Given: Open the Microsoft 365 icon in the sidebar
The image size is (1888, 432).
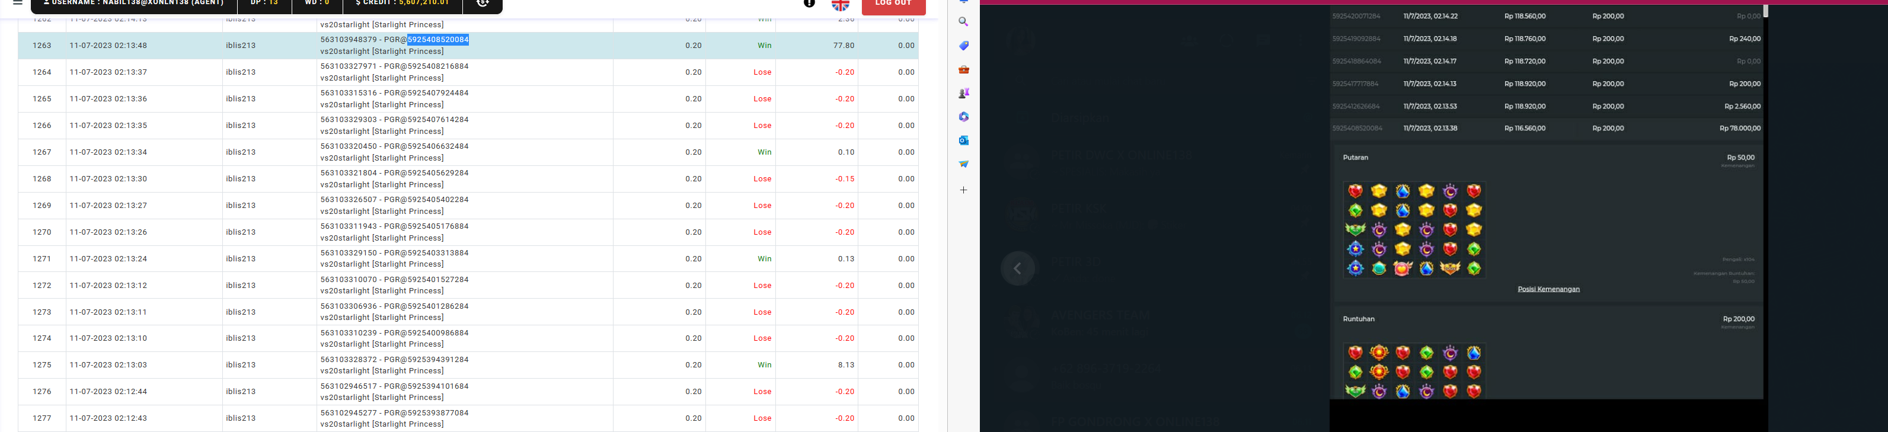Looking at the screenshot, I should tap(964, 116).
